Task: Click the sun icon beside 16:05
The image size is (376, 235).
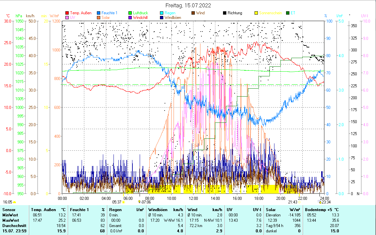Action: click(14, 202)
